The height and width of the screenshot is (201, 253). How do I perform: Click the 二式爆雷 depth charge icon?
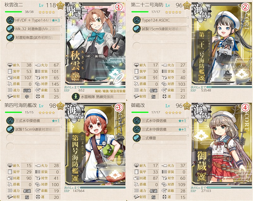click(137, 138)
